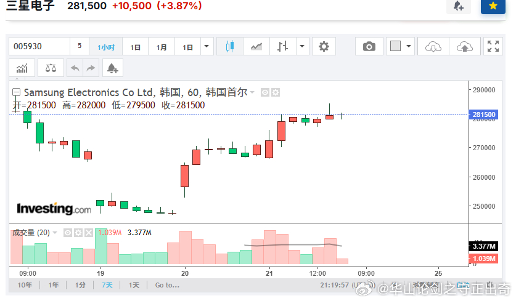516x301 pixels.
Task: Set date range to 1天
Action: click(134, 285)
